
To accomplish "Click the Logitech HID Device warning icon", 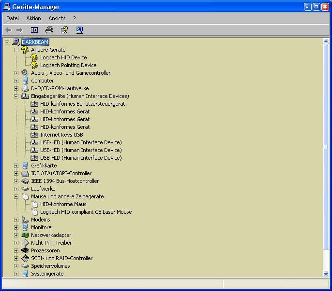I will click(34, 57).
